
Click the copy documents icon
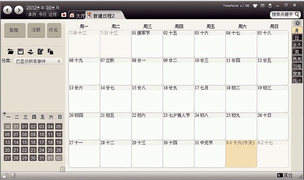[x=50, y=52]
